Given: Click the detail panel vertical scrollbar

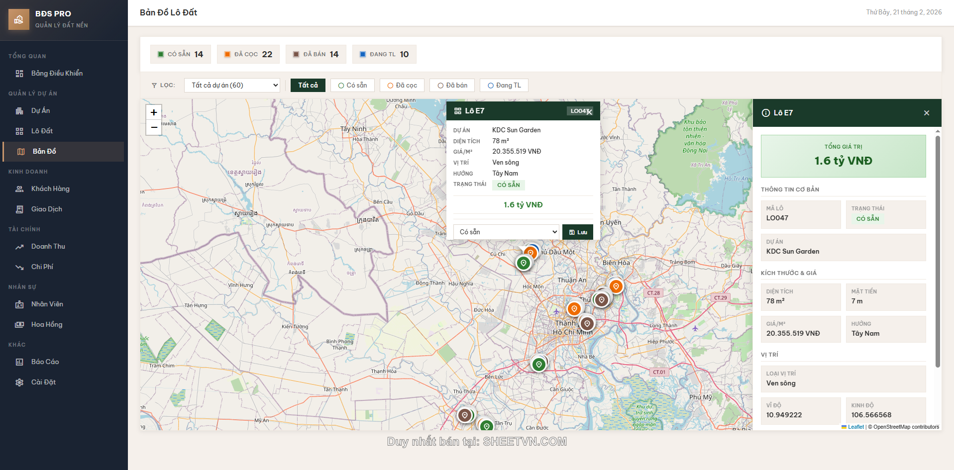Looking at the screenshot, I should (938, 249).
